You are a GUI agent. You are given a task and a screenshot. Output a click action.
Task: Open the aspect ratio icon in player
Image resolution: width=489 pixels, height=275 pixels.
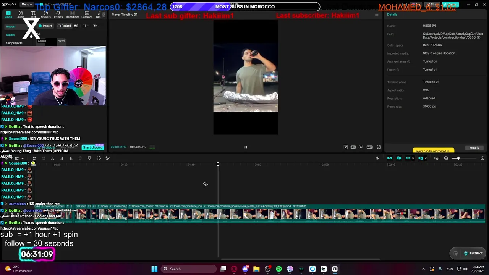click(x=369, y=147)
